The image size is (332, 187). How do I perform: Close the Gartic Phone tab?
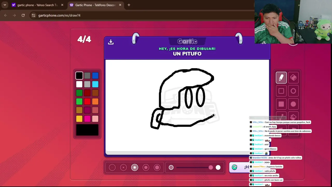click(x=120, y=5)
